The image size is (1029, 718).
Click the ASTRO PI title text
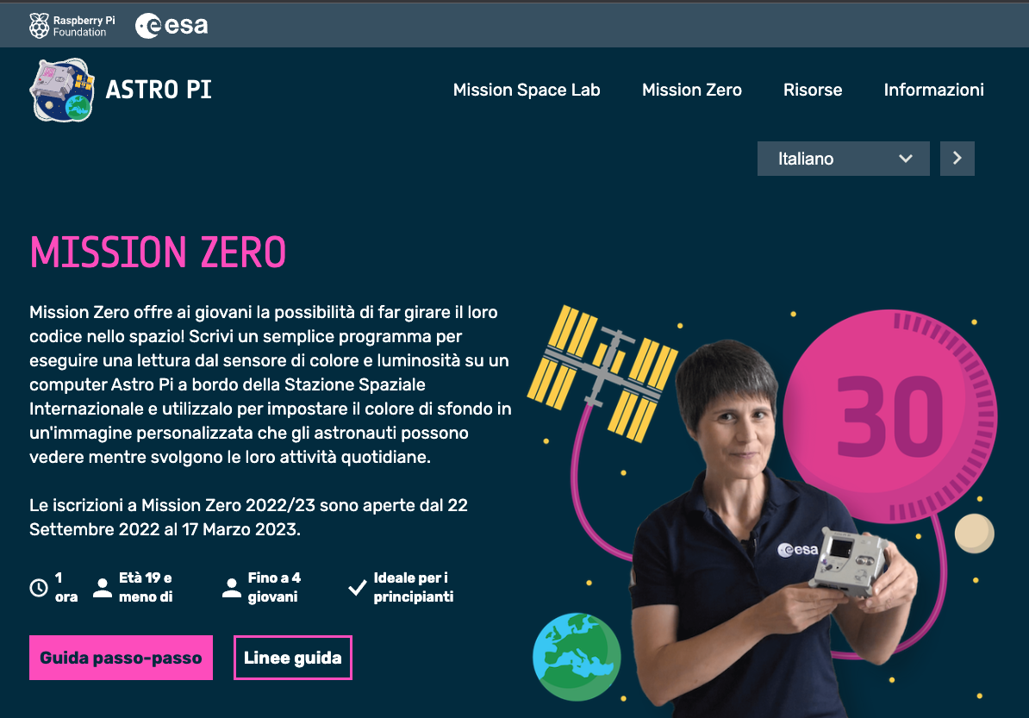pos(159,90)
